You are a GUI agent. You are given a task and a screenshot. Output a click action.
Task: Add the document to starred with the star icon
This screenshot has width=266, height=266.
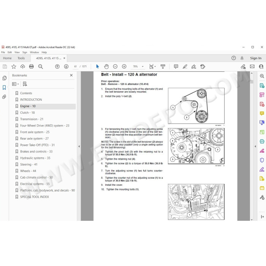[14, 66]
